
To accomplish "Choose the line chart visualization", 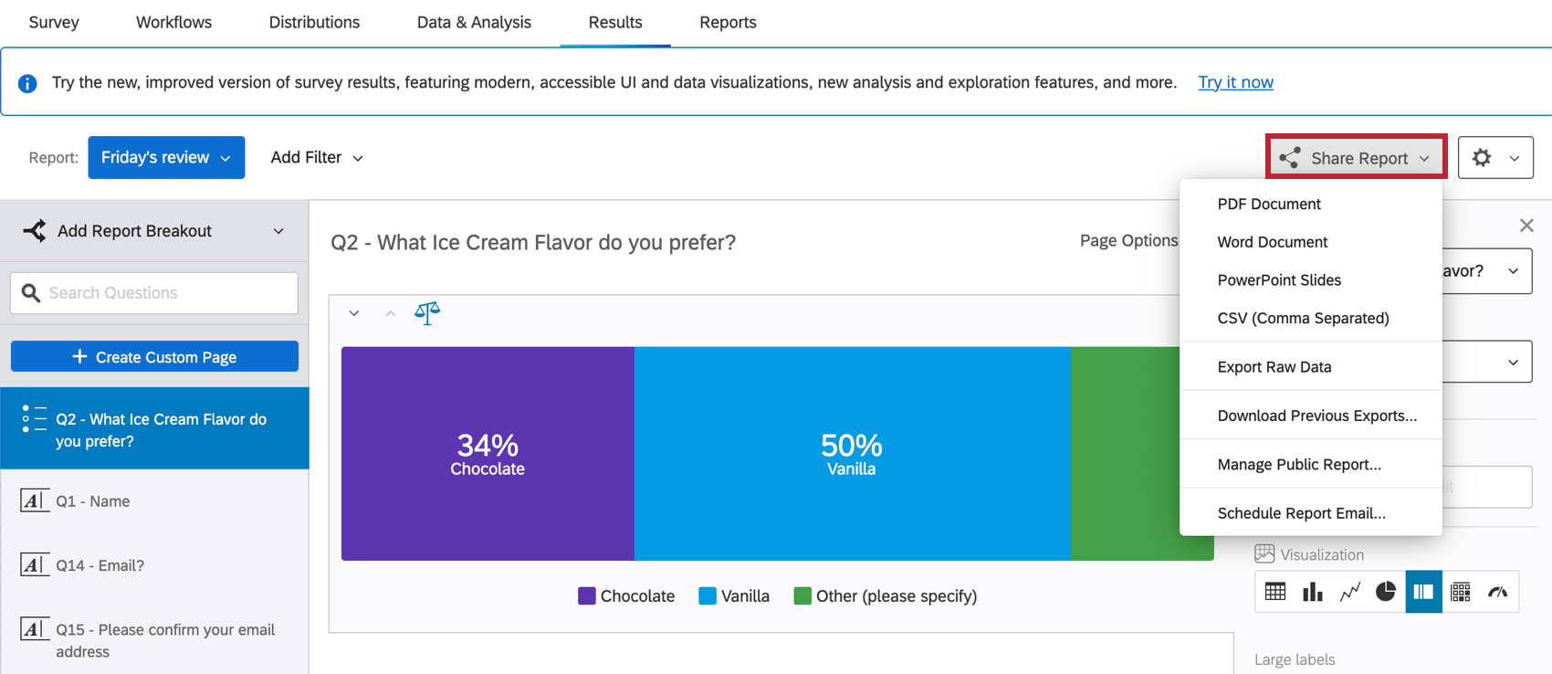I will (1350, 592).
